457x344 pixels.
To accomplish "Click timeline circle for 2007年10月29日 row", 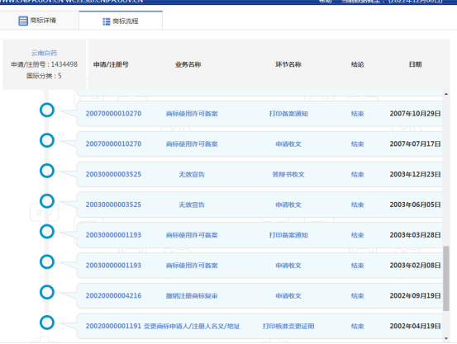I will click(x=47, y=111).
